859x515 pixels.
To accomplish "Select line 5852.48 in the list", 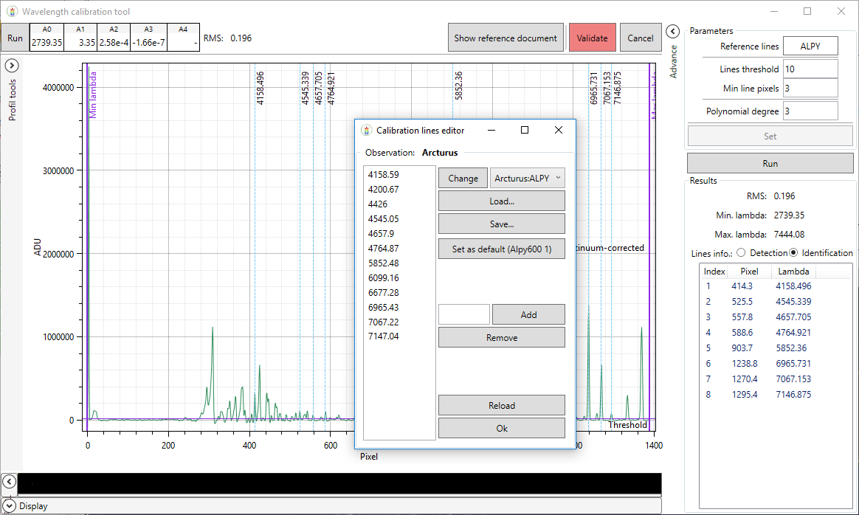I will point(384,263).
